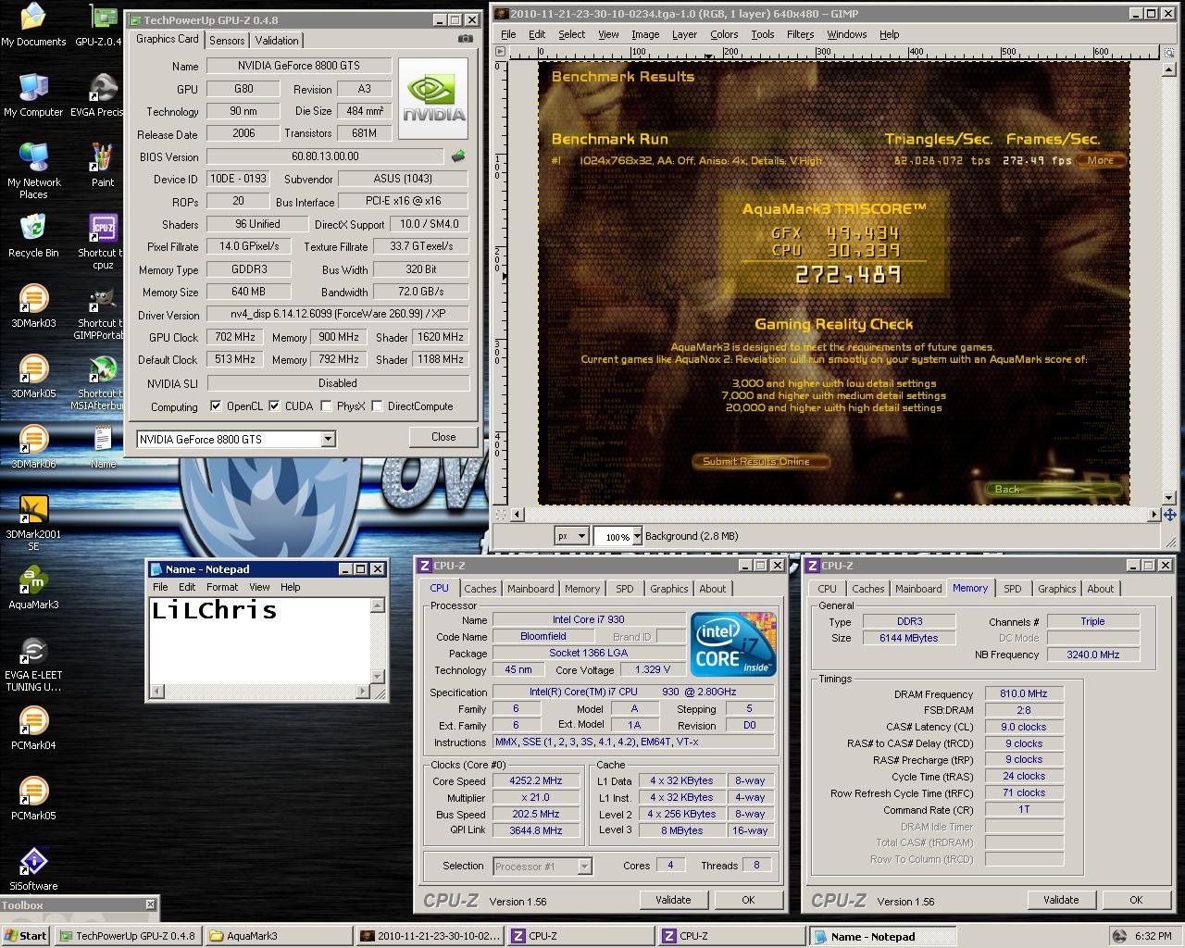
Task: Click GIMP horizontal scrollbar right arrow
Action: [1154, 515]
